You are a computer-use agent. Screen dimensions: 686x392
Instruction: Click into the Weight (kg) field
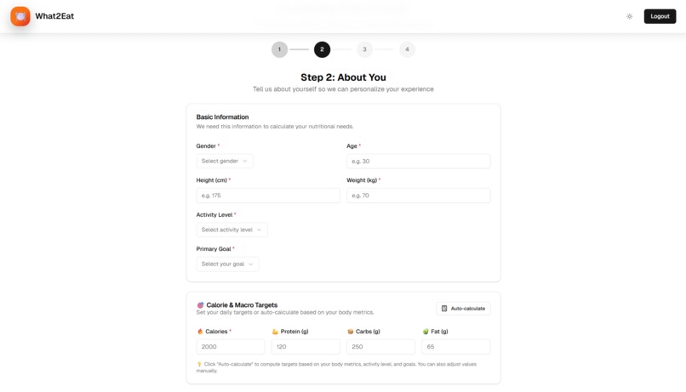pos(418,196)
